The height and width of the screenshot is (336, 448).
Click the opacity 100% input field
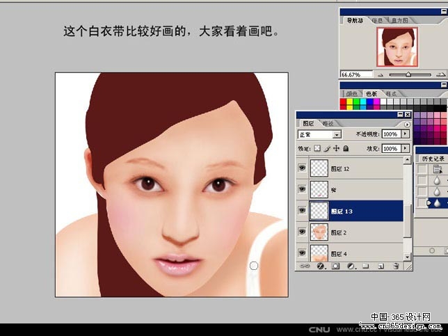pyautogui.click(x=392, y=134)
